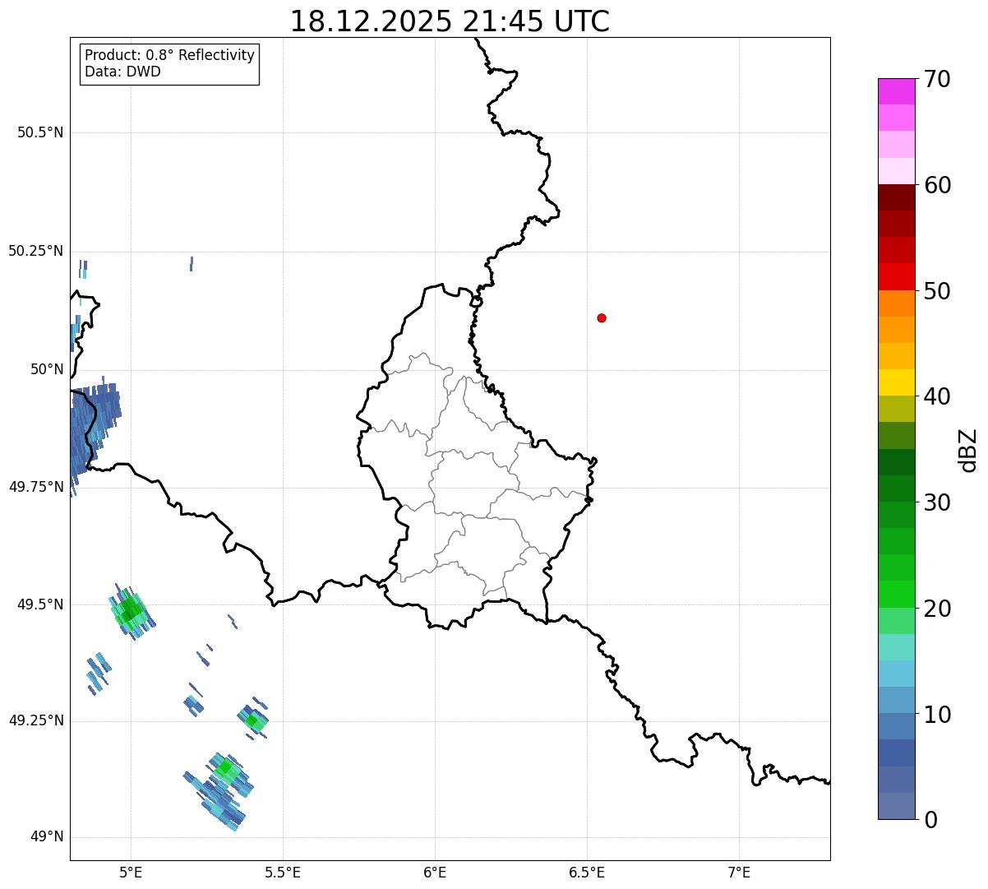Click the 49.25°N latitude label
Screen dimensions: 988x889
pyautogui.click(x=36, y=720)
